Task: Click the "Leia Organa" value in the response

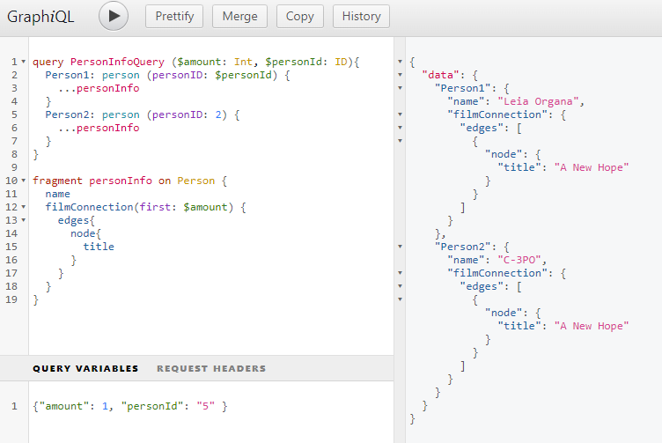Action: point(538,101)
